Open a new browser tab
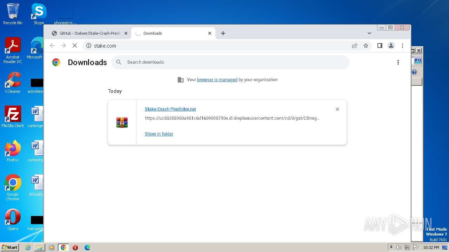 pos(223,33)
